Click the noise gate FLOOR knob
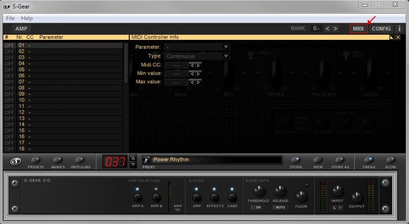The image size is (409, 224). coord(301,196)
